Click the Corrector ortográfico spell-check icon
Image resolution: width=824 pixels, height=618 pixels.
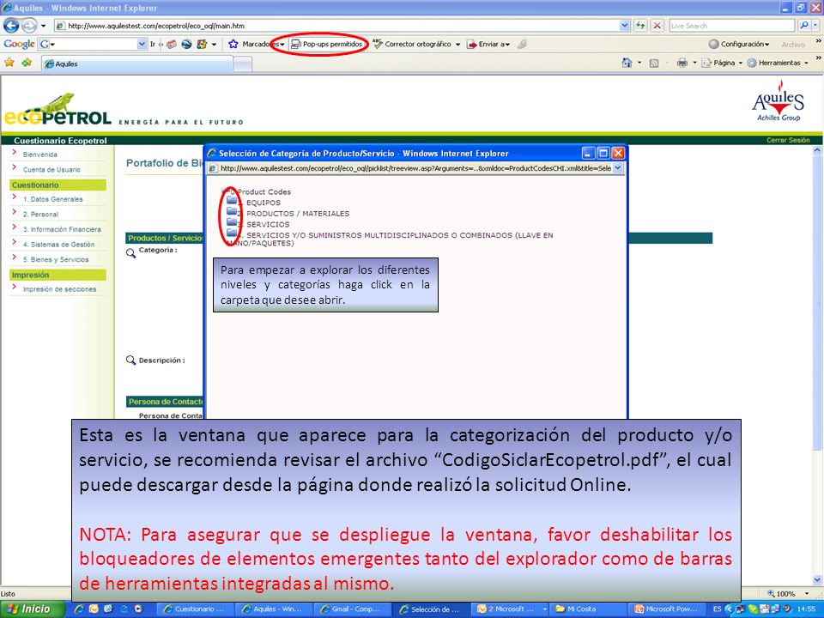pyautogui.click(x=378, y=44)
